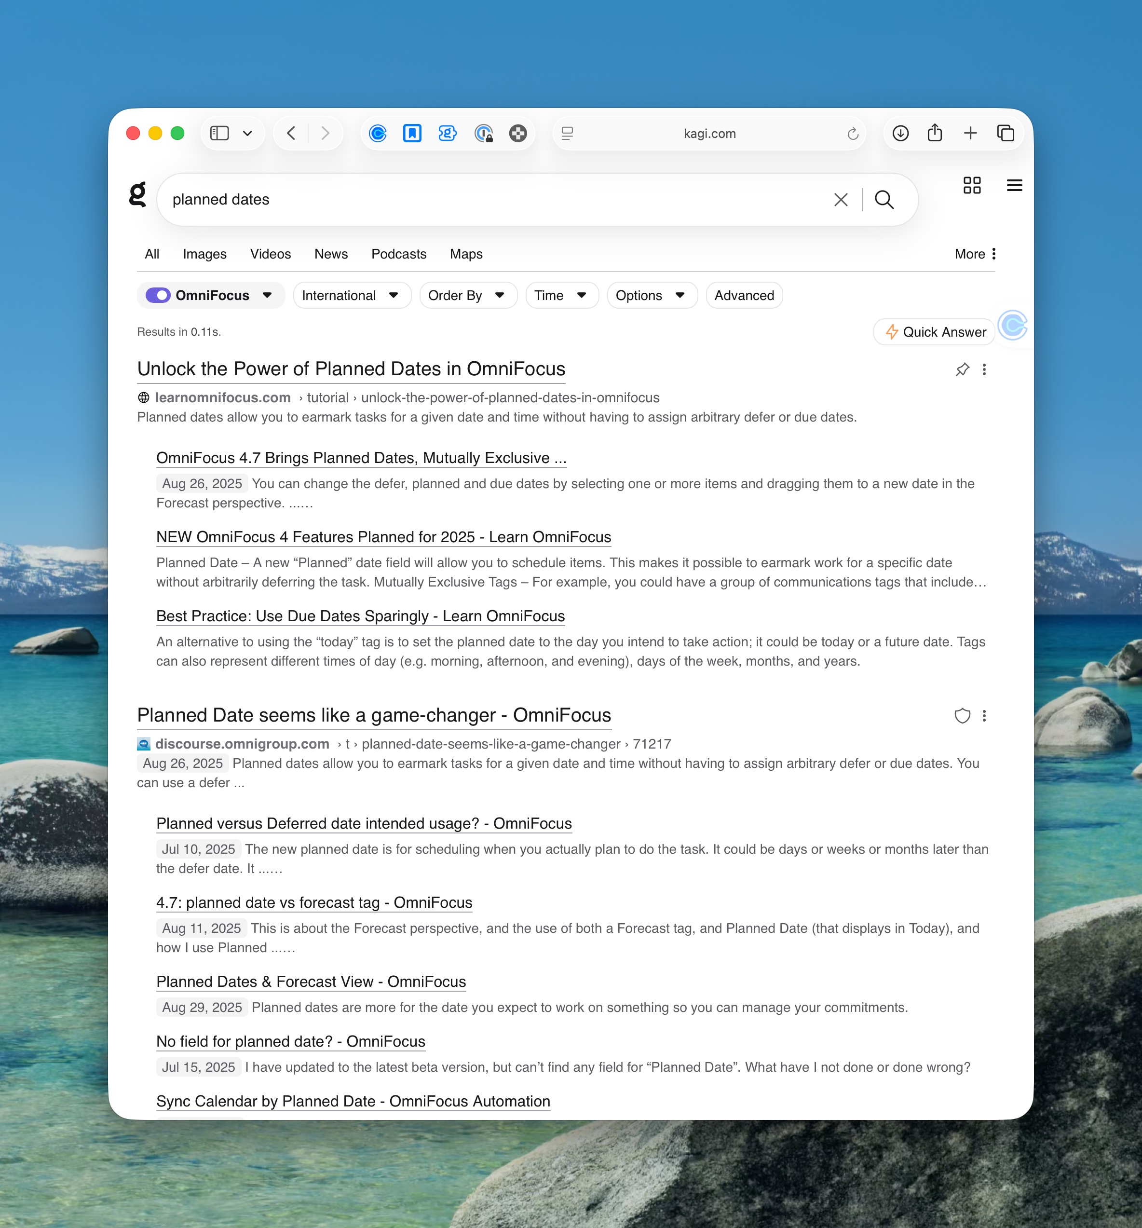Switch to the Videos tab

271,254
